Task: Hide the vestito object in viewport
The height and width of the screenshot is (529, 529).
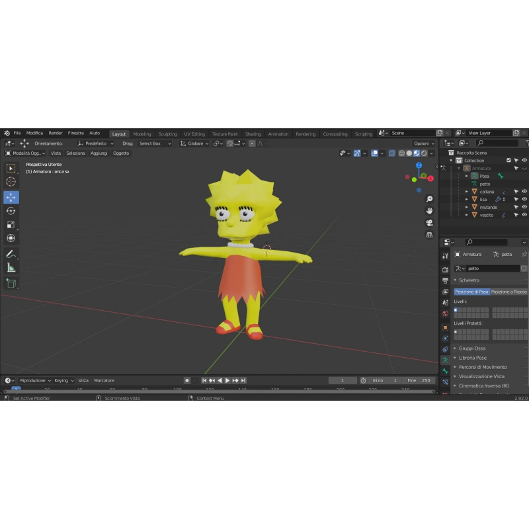Action: tap(524, 214)
